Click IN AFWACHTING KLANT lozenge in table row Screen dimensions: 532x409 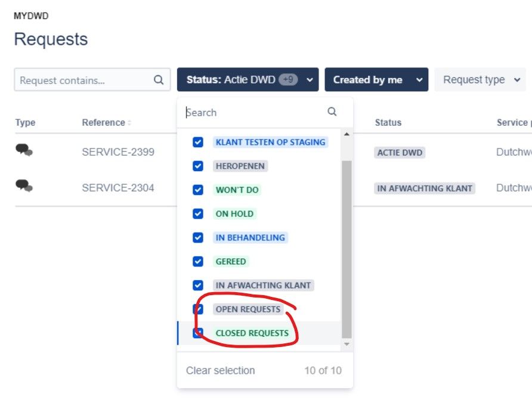click(425, 188)
